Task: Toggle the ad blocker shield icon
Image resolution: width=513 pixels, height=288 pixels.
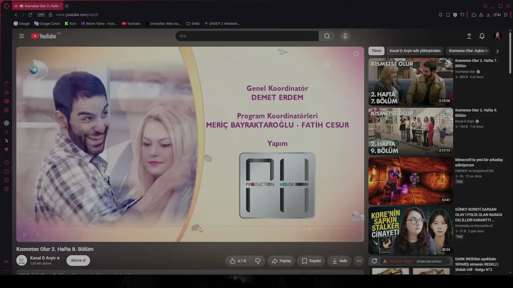Action: [455, 15]
